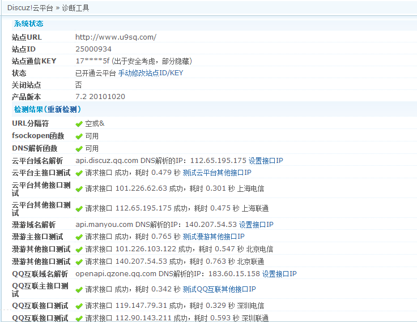Click the masked key 17*****5f text

click(92, 61)
